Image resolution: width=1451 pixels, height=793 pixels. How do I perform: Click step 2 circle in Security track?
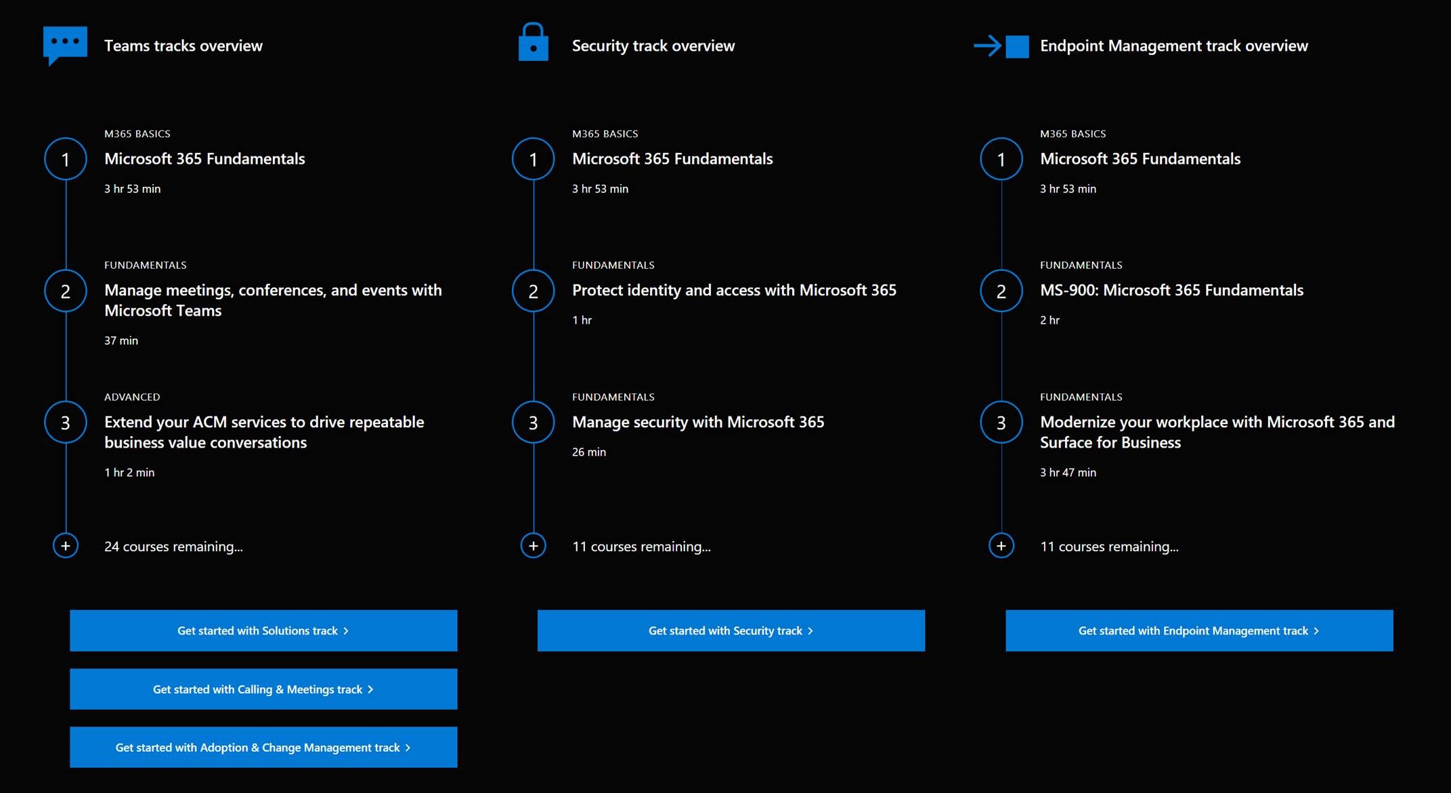(534, 291)
